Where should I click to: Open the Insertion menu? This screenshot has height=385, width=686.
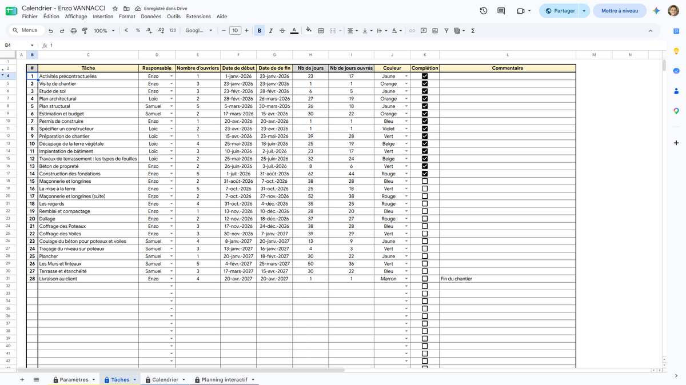[x=103, y=17]
